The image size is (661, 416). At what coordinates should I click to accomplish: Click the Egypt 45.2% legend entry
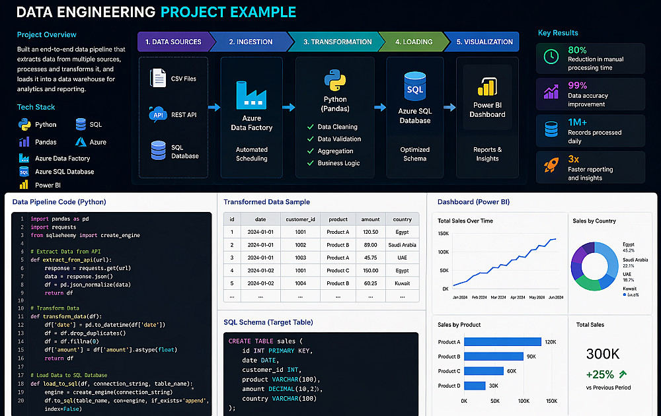pos(629,247)
